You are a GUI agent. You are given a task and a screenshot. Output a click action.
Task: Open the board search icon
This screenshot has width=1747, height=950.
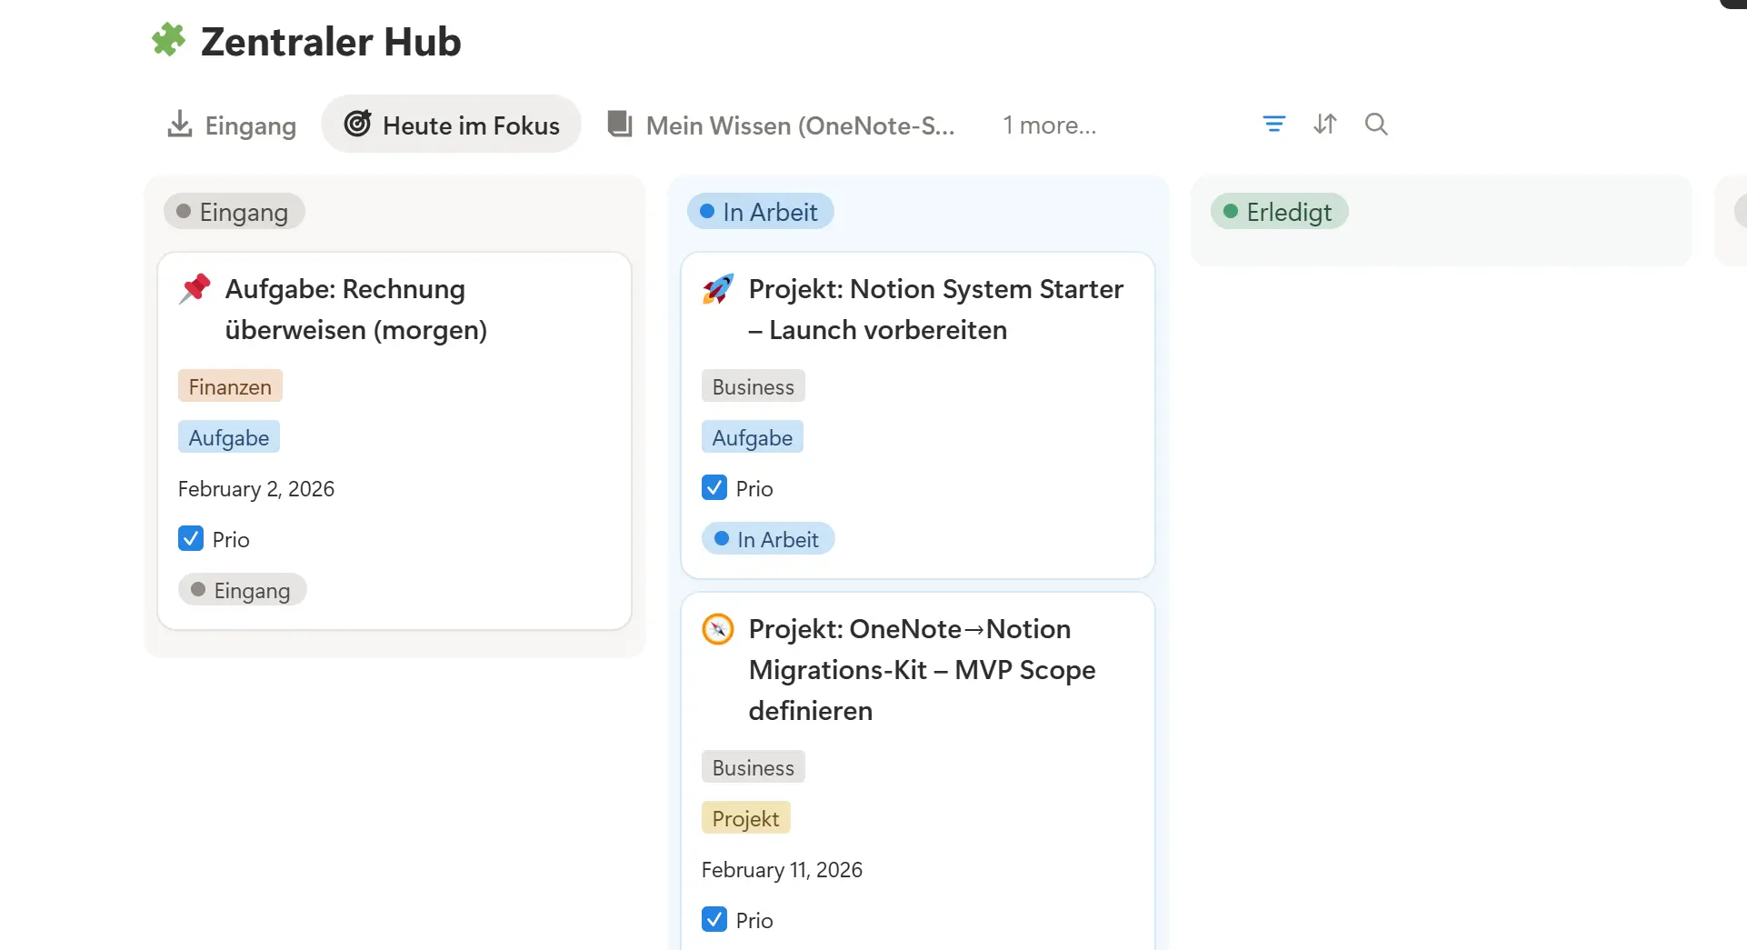tap(1375, 125)
